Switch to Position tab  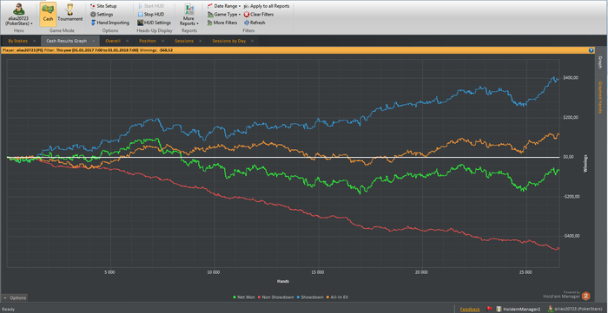coord(148,41)
